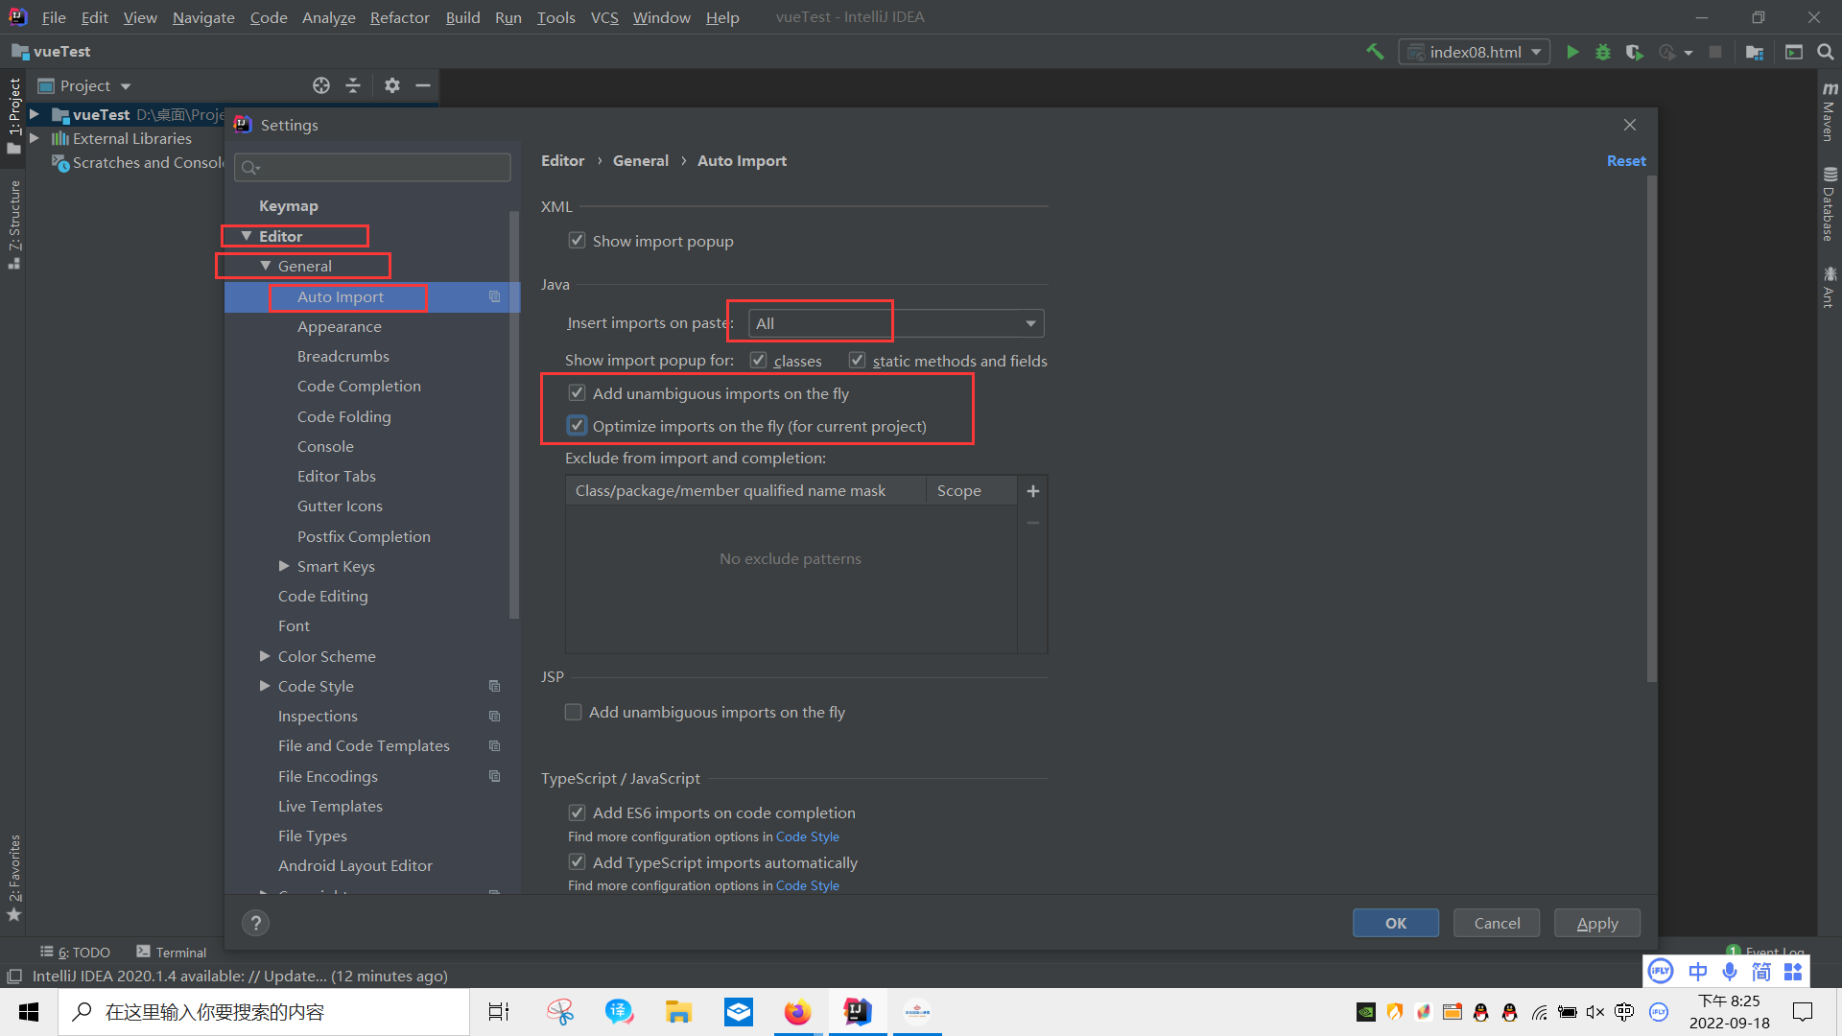Open the Refactor menu
The width and height of the screenshot is (1842, 1036).
pos(399,17)
